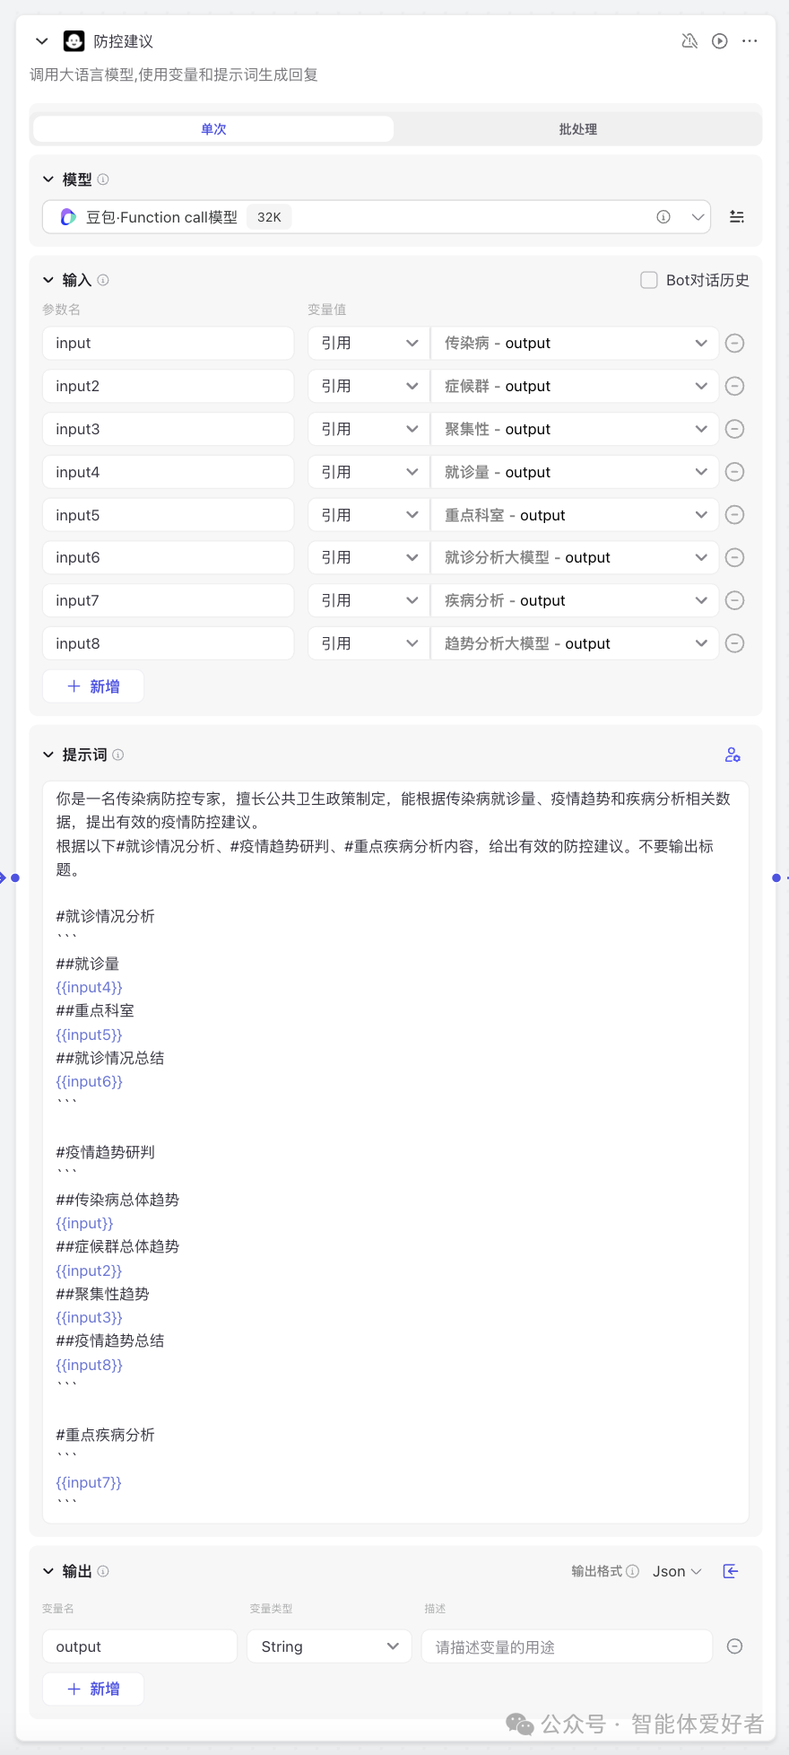The image size is (789, 1755).
Task: Click the {{input7}} variable in prompt
Action: [x=89, y=1482]
